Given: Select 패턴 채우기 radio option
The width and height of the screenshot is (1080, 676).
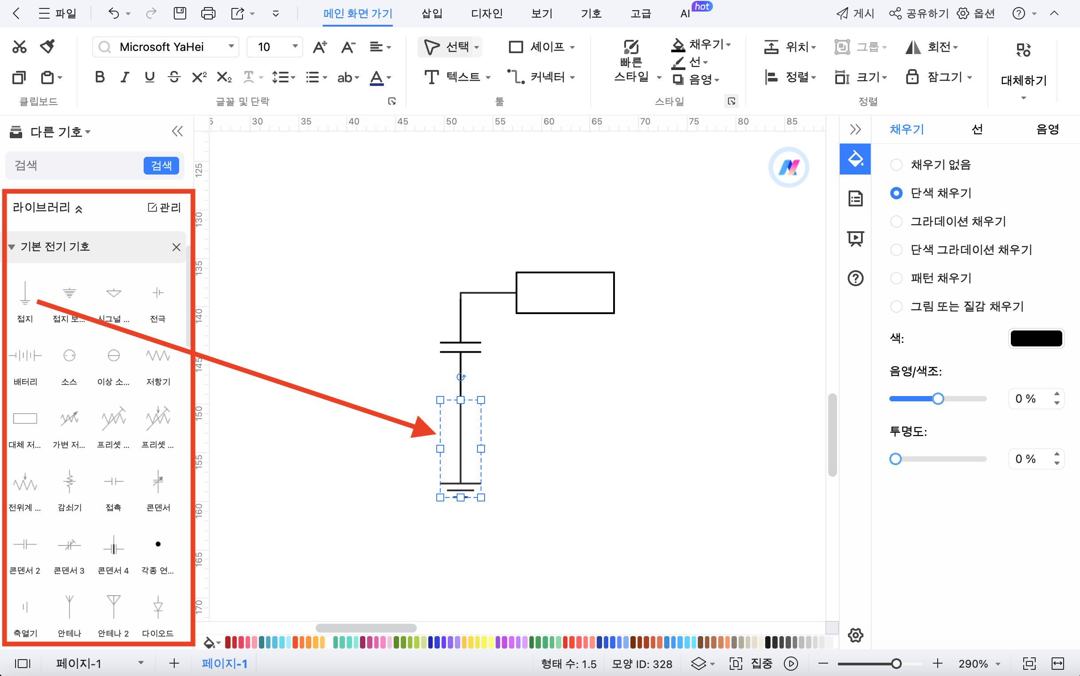Looking at the screenshot, I should [x=896, y=278].
